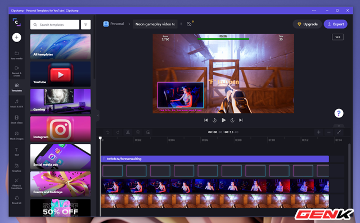360x223 pixels.
Task: Click the help question mark button
Action: [339, 113]
